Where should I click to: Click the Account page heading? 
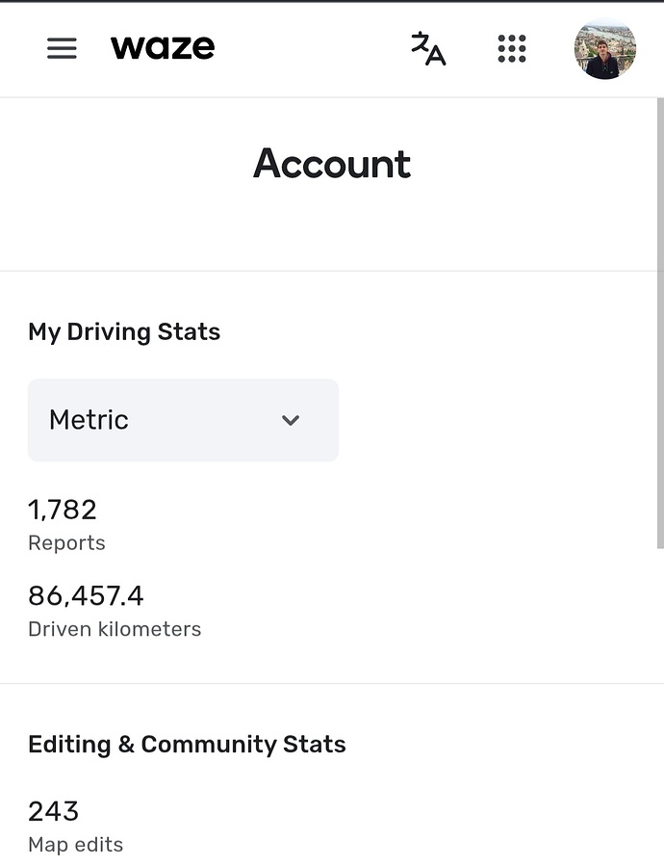point(332,164)
